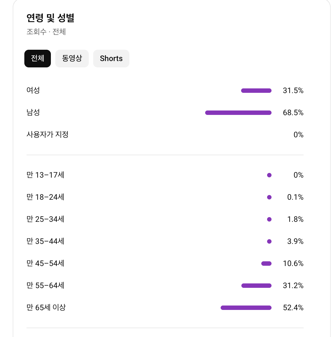
Task: Click the 연령 및 성별 heading
Action: tap(50, 18)
